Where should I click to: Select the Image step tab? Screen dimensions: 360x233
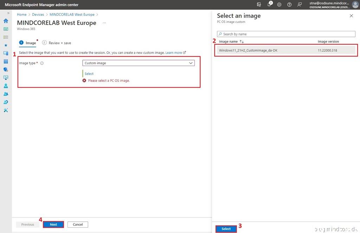coord(31,43)
